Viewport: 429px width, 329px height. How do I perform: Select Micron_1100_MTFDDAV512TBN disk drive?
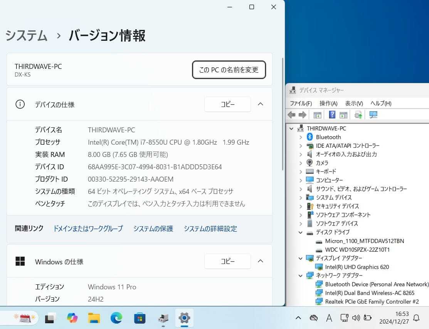[x=364, y=241]
